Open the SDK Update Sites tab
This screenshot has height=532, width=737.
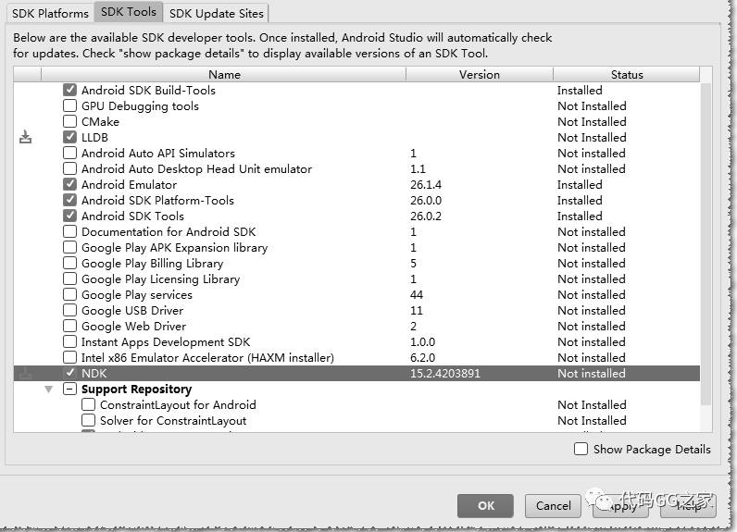[x=217, y=13]
